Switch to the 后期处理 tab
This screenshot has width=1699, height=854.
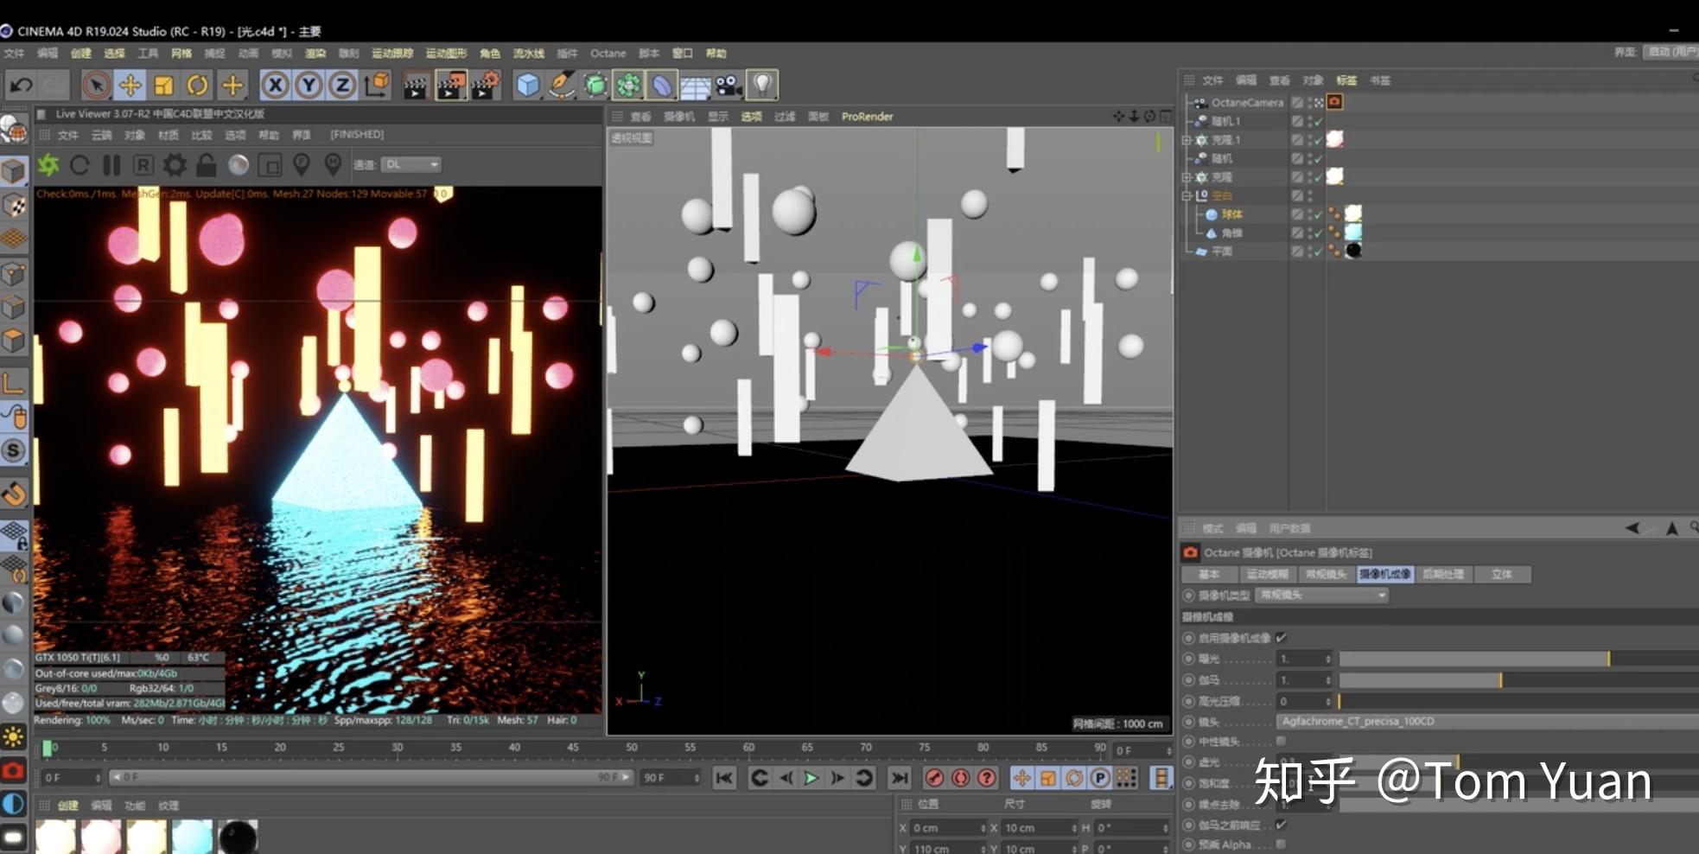click(1443, 575)
